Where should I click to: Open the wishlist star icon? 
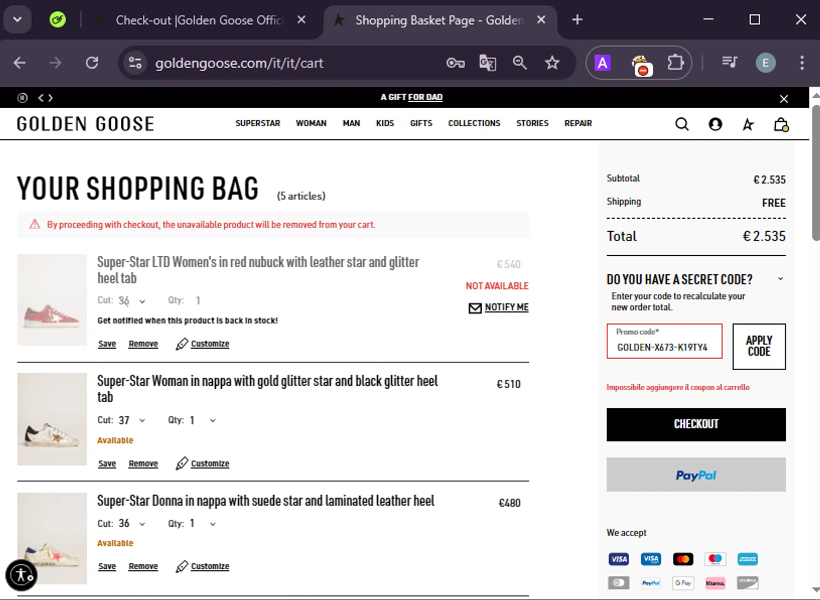click(748, 125)
